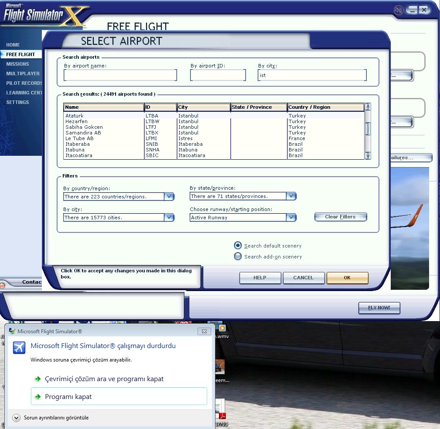This screenshot has width=440, height=429.
Task: Minimize the Flight Simulator X window
Action: click(x=412, y=10)
